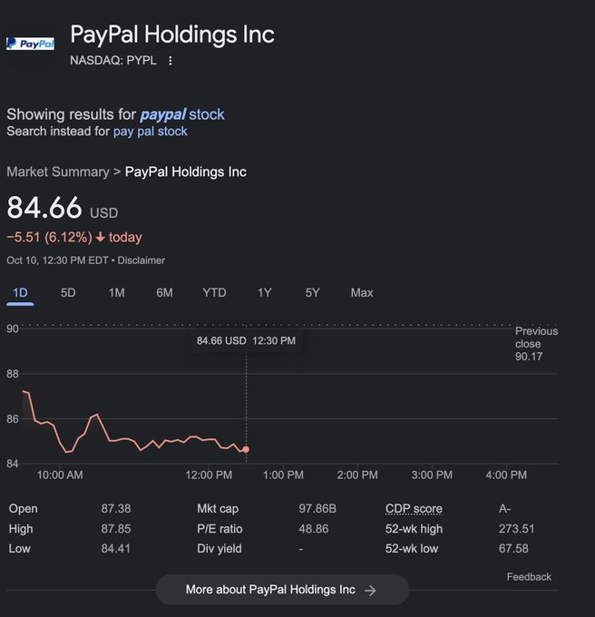Click the 10:00 AM axis label
This screenshot has height=617, width=595.
coord(60,475)
